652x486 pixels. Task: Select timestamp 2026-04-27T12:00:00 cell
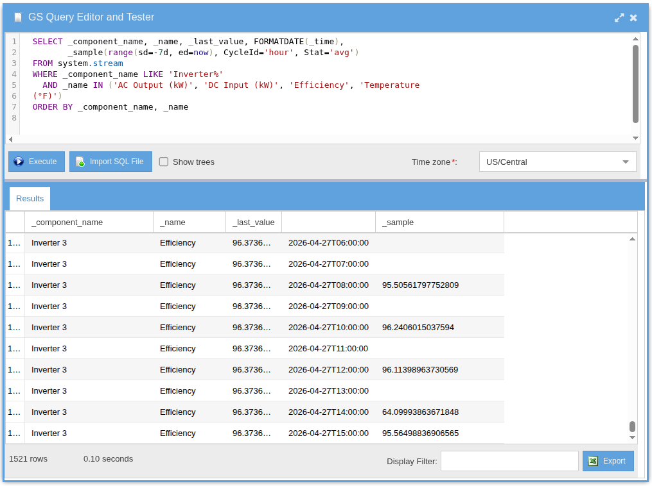coord(328,370)
